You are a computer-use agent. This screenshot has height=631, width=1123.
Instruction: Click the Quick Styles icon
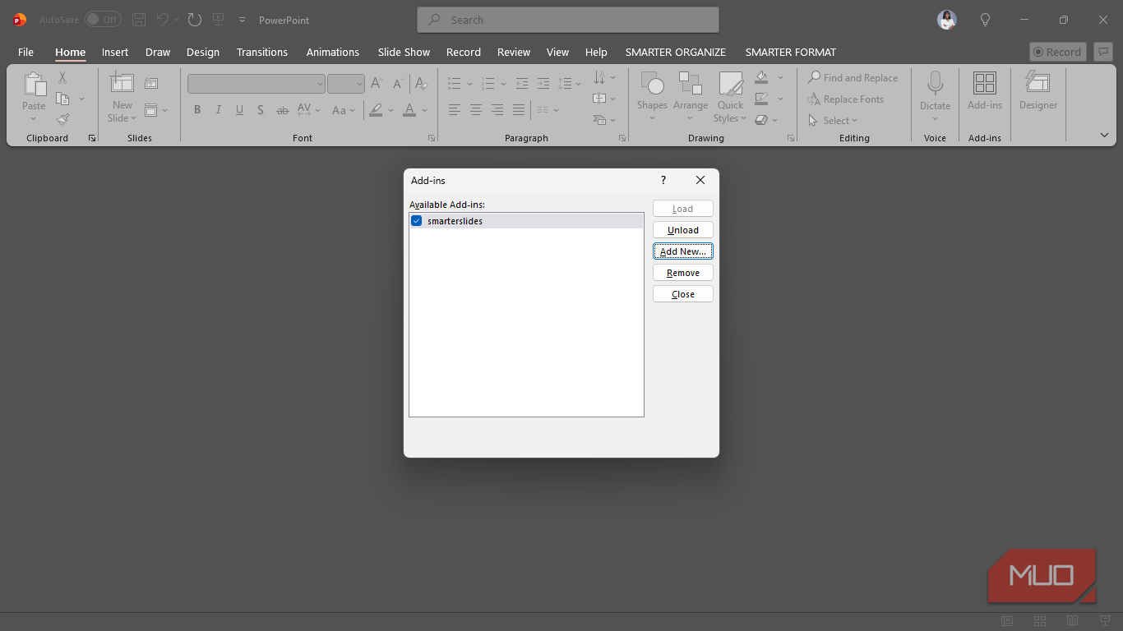point(730,84)
